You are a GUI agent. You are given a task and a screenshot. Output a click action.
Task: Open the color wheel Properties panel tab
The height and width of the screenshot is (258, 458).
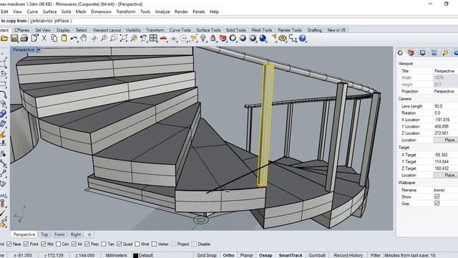point(401,52)
